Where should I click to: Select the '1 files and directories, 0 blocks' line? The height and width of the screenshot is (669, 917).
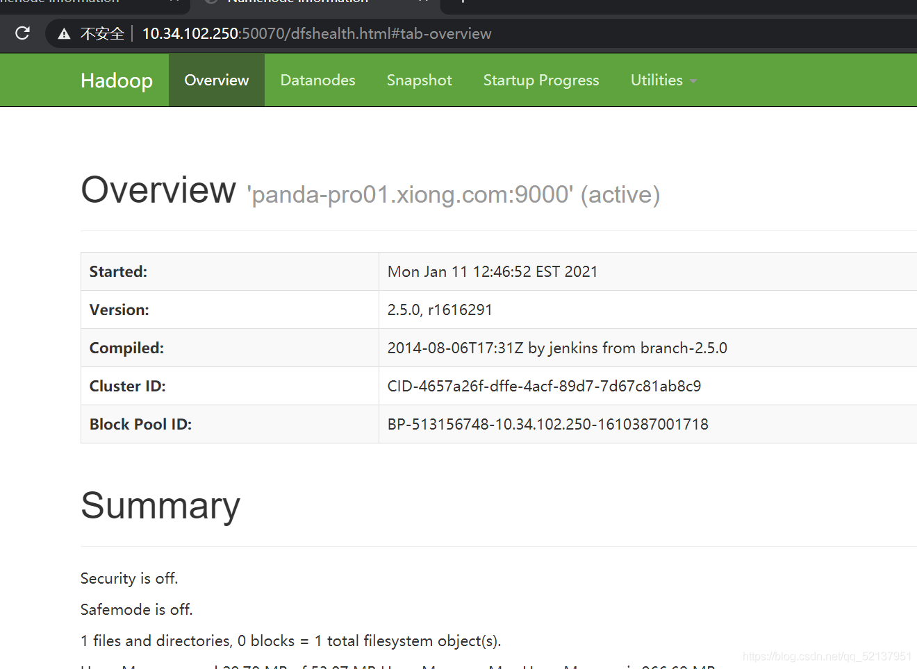click(x=290, y=641)
